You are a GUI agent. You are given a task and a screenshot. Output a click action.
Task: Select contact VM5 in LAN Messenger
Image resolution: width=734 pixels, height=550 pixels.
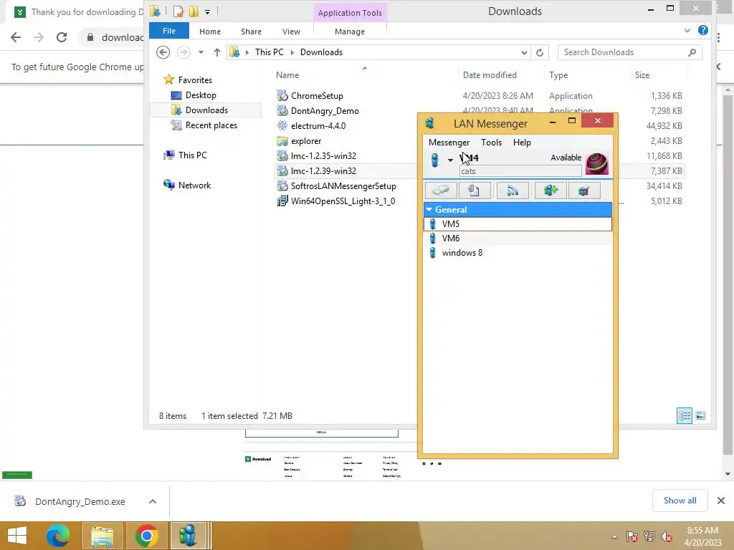coord(518,224)
